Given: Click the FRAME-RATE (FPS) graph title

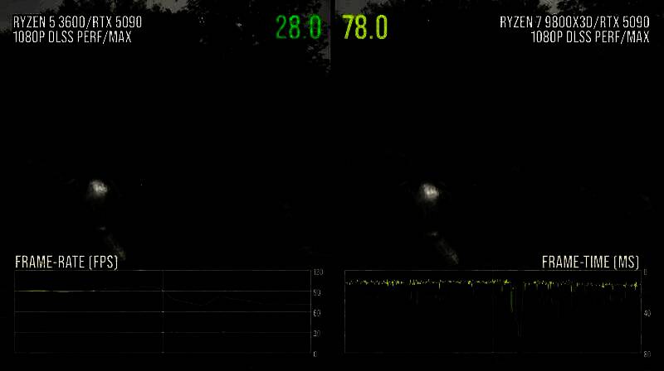Looking at the screenshot, I should (66, 263).
